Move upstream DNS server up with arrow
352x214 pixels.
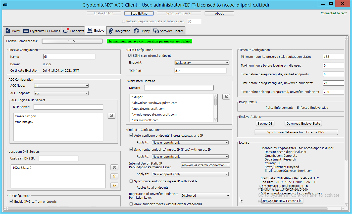114,176
